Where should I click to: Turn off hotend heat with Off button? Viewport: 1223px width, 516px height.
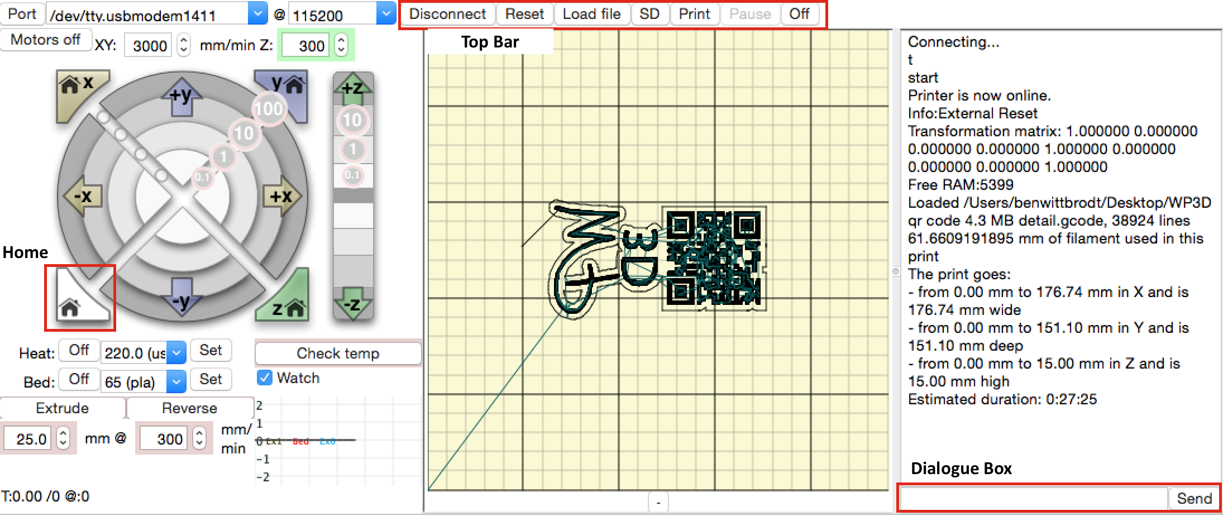click(79, 351)
